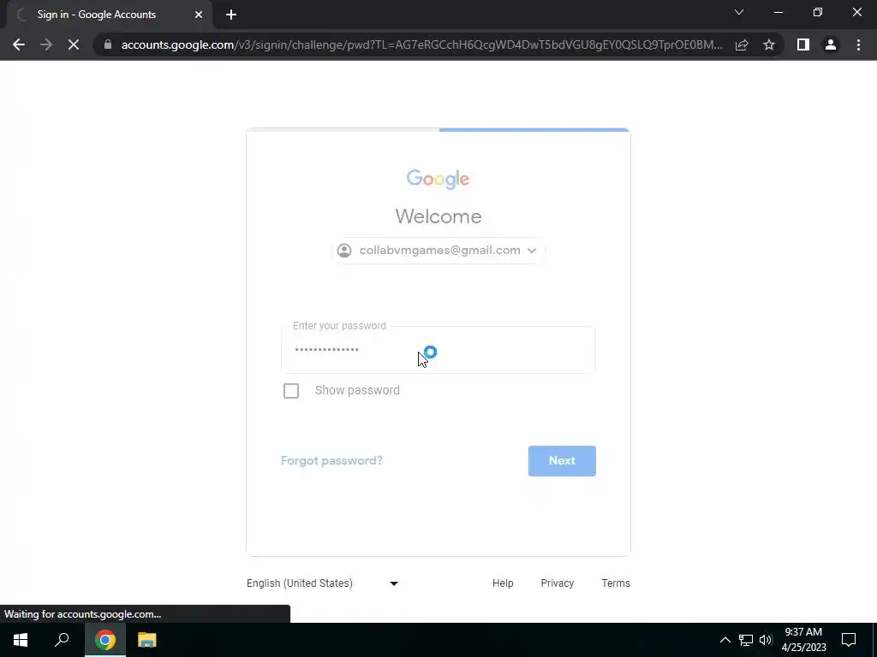Open the tab search dropdown
The height and width of the screenshot is (657, 877).
point(739,12)
